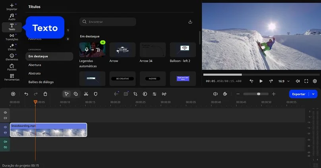Toggle visibility of the top title track

tap(6, 113)
